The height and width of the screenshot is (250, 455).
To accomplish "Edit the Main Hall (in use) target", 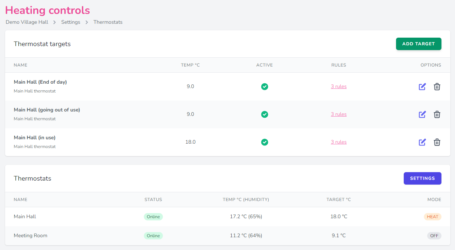I will (422, 142).
